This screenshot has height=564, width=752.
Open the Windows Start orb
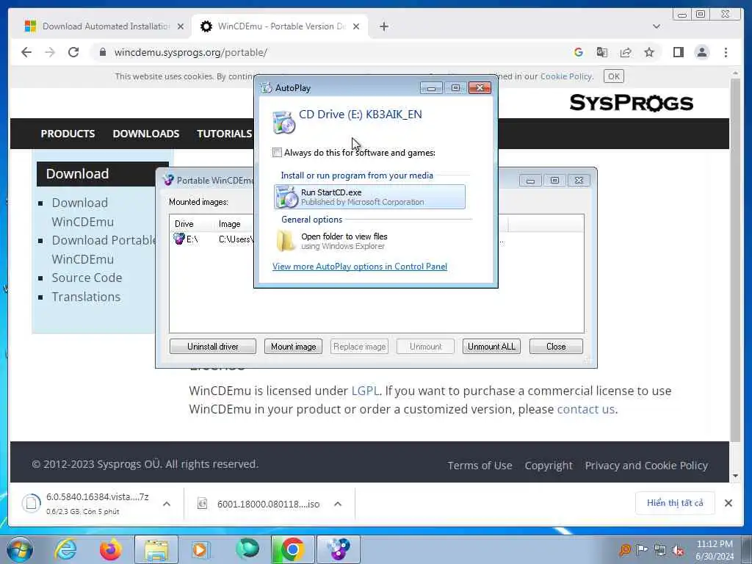click(20, 549)
